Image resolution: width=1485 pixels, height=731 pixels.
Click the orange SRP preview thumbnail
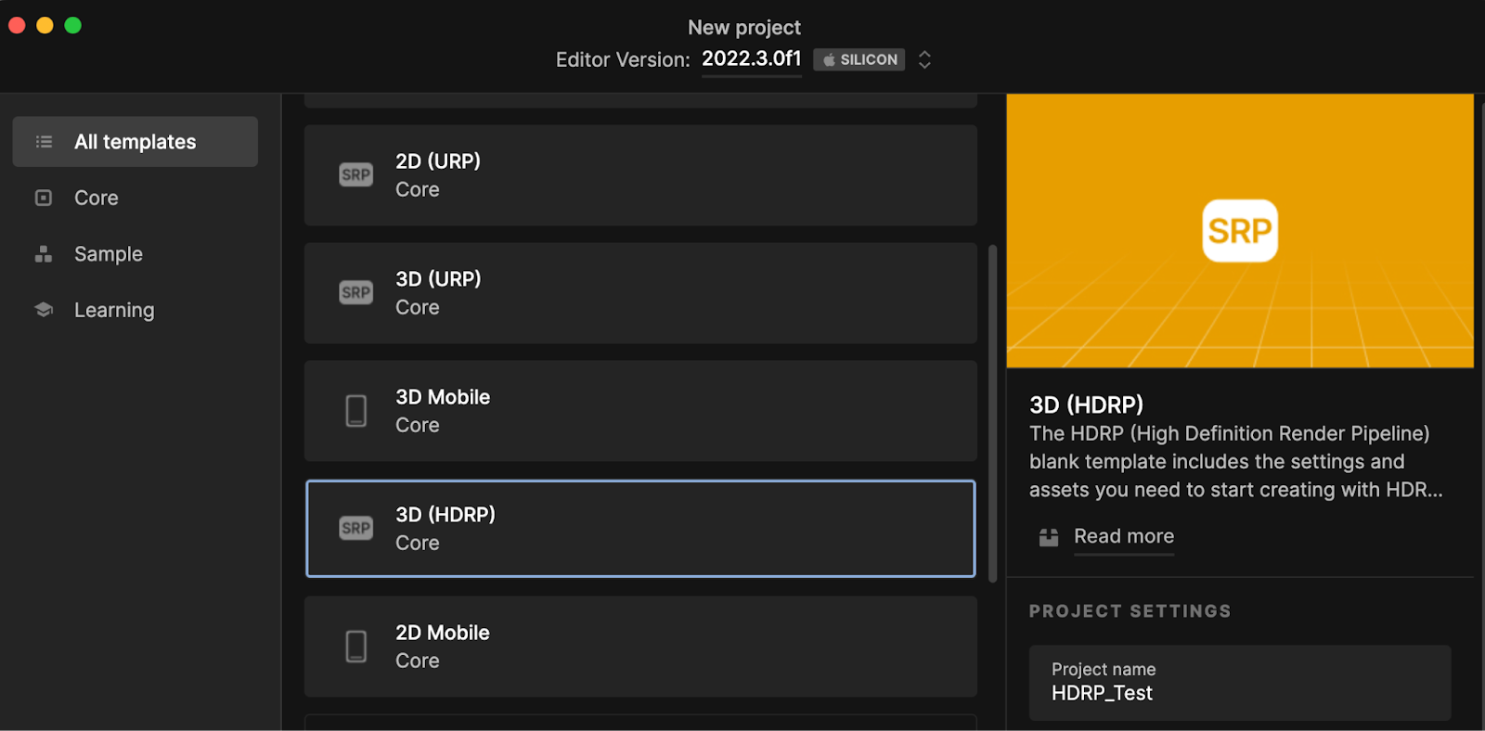1239,231
